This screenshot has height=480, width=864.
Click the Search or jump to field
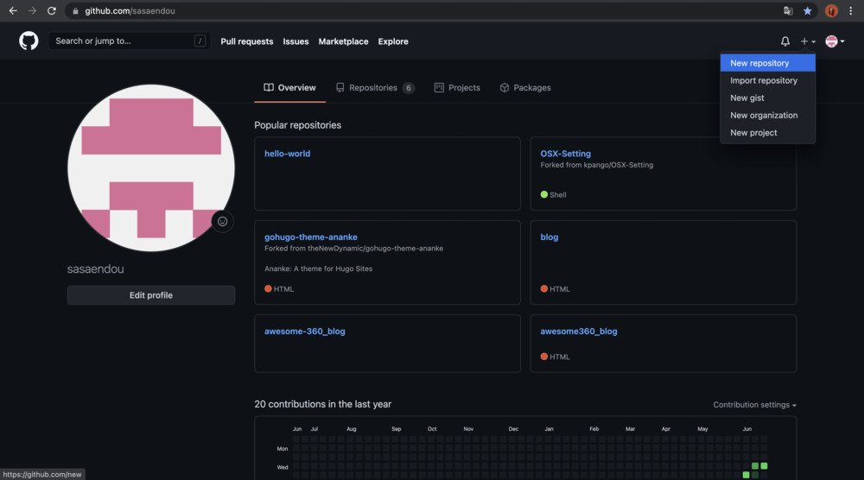click(x=130, y=41)
